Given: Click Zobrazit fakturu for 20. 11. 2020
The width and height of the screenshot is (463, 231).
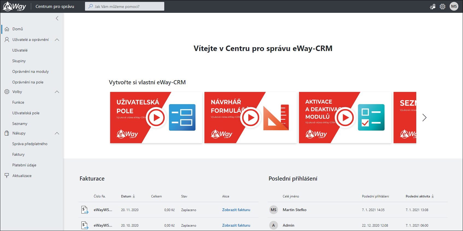Looking at the screenshot, I should (x=236, y=210).
